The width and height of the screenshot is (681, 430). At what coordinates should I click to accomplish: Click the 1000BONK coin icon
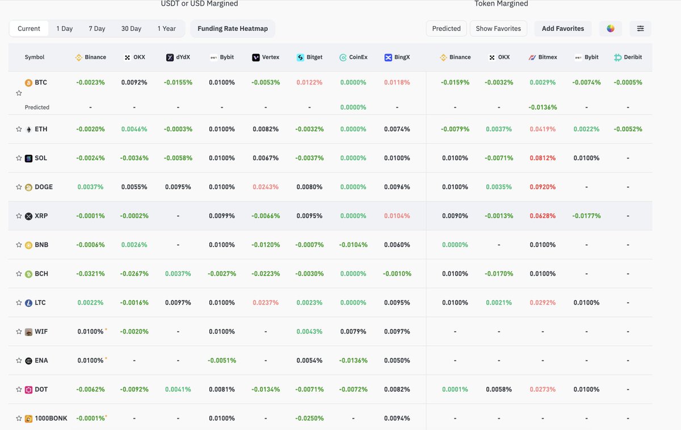(x=28, y=419)
